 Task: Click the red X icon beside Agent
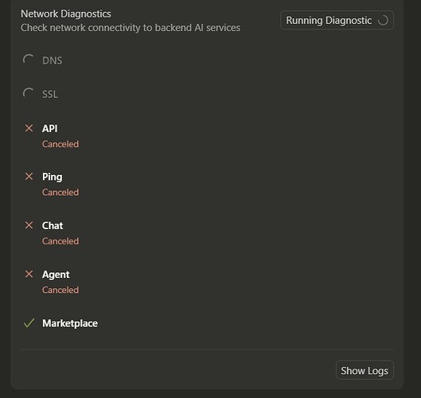point(29,274)
